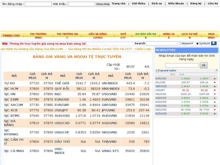Expand the forex rates table
Viewport: 220px width, 165px height.
point(167,71)
